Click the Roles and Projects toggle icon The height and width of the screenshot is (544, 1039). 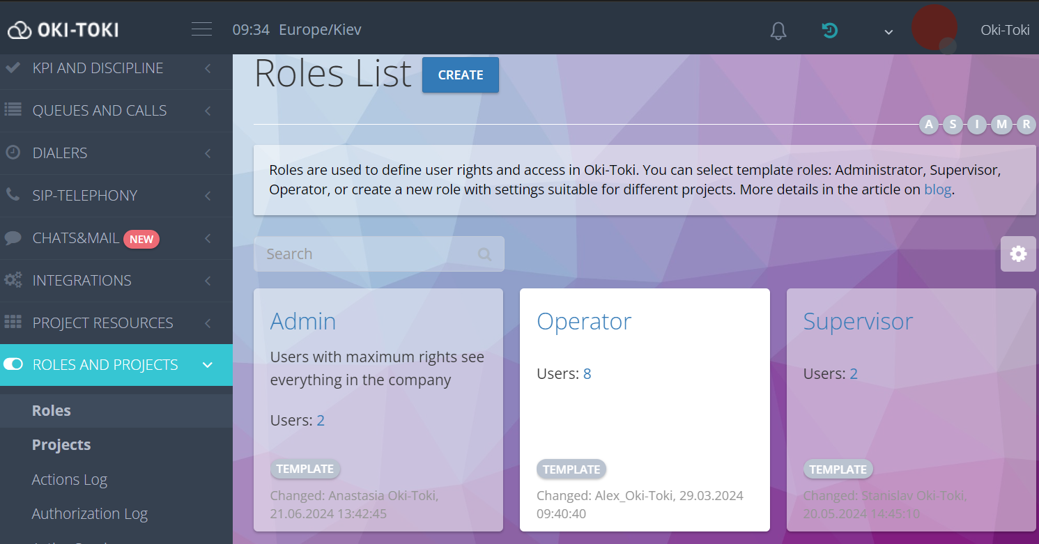[13, 364]
